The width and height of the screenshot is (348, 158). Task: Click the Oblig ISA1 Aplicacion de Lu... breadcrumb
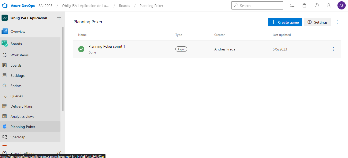pos(85,6)
